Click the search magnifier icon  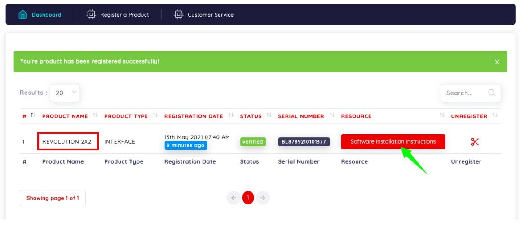click(x=491, y=93)
